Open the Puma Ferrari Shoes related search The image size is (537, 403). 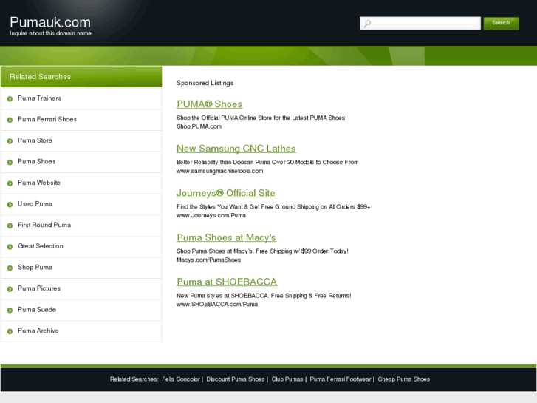[x=47, y=119]
